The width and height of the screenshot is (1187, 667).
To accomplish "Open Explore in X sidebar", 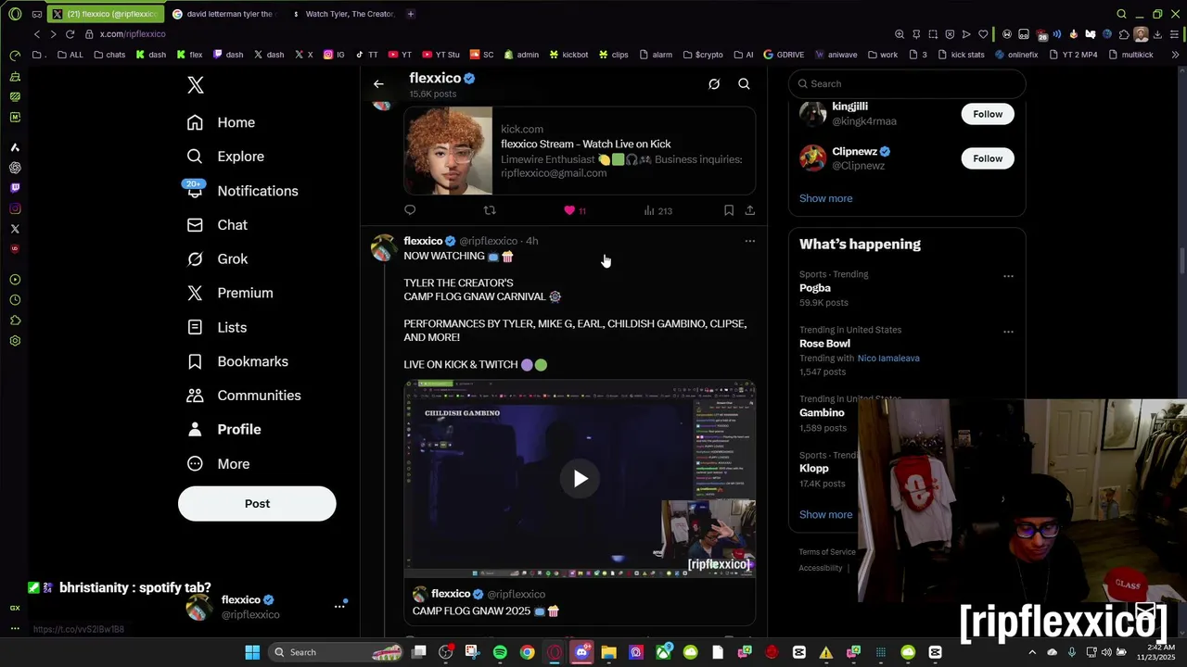I will coord(225,157).
